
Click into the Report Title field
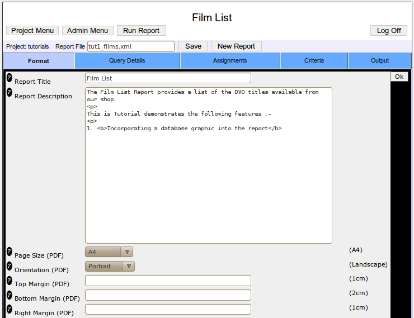click(x=168, y=78)
